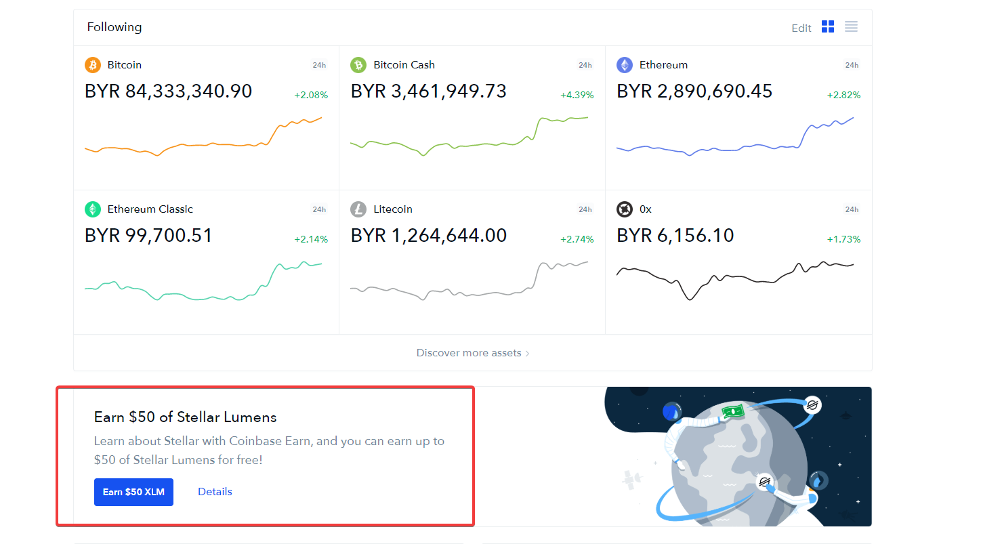981x544 pixels.
Task: Click the Ethereum 24h timeframe badge
Action: point(852,65)
